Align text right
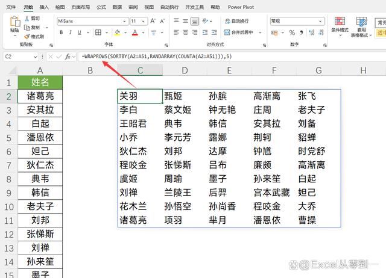 (x=195, y=32)
